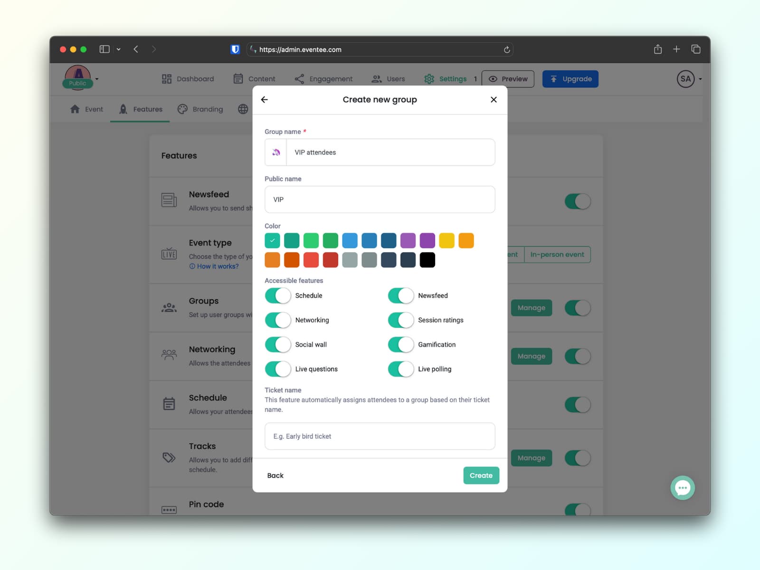
Task: Open the chat support bubble
Action: [682, 487]
